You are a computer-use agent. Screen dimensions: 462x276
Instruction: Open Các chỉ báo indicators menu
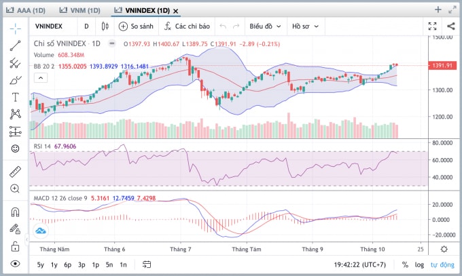(x=187, y=26)
